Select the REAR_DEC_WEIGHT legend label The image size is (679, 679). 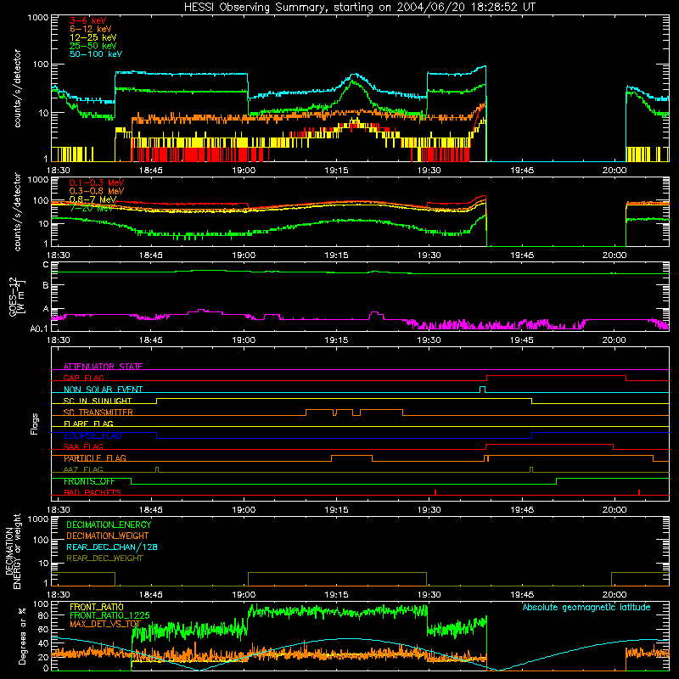pos(104,558)
